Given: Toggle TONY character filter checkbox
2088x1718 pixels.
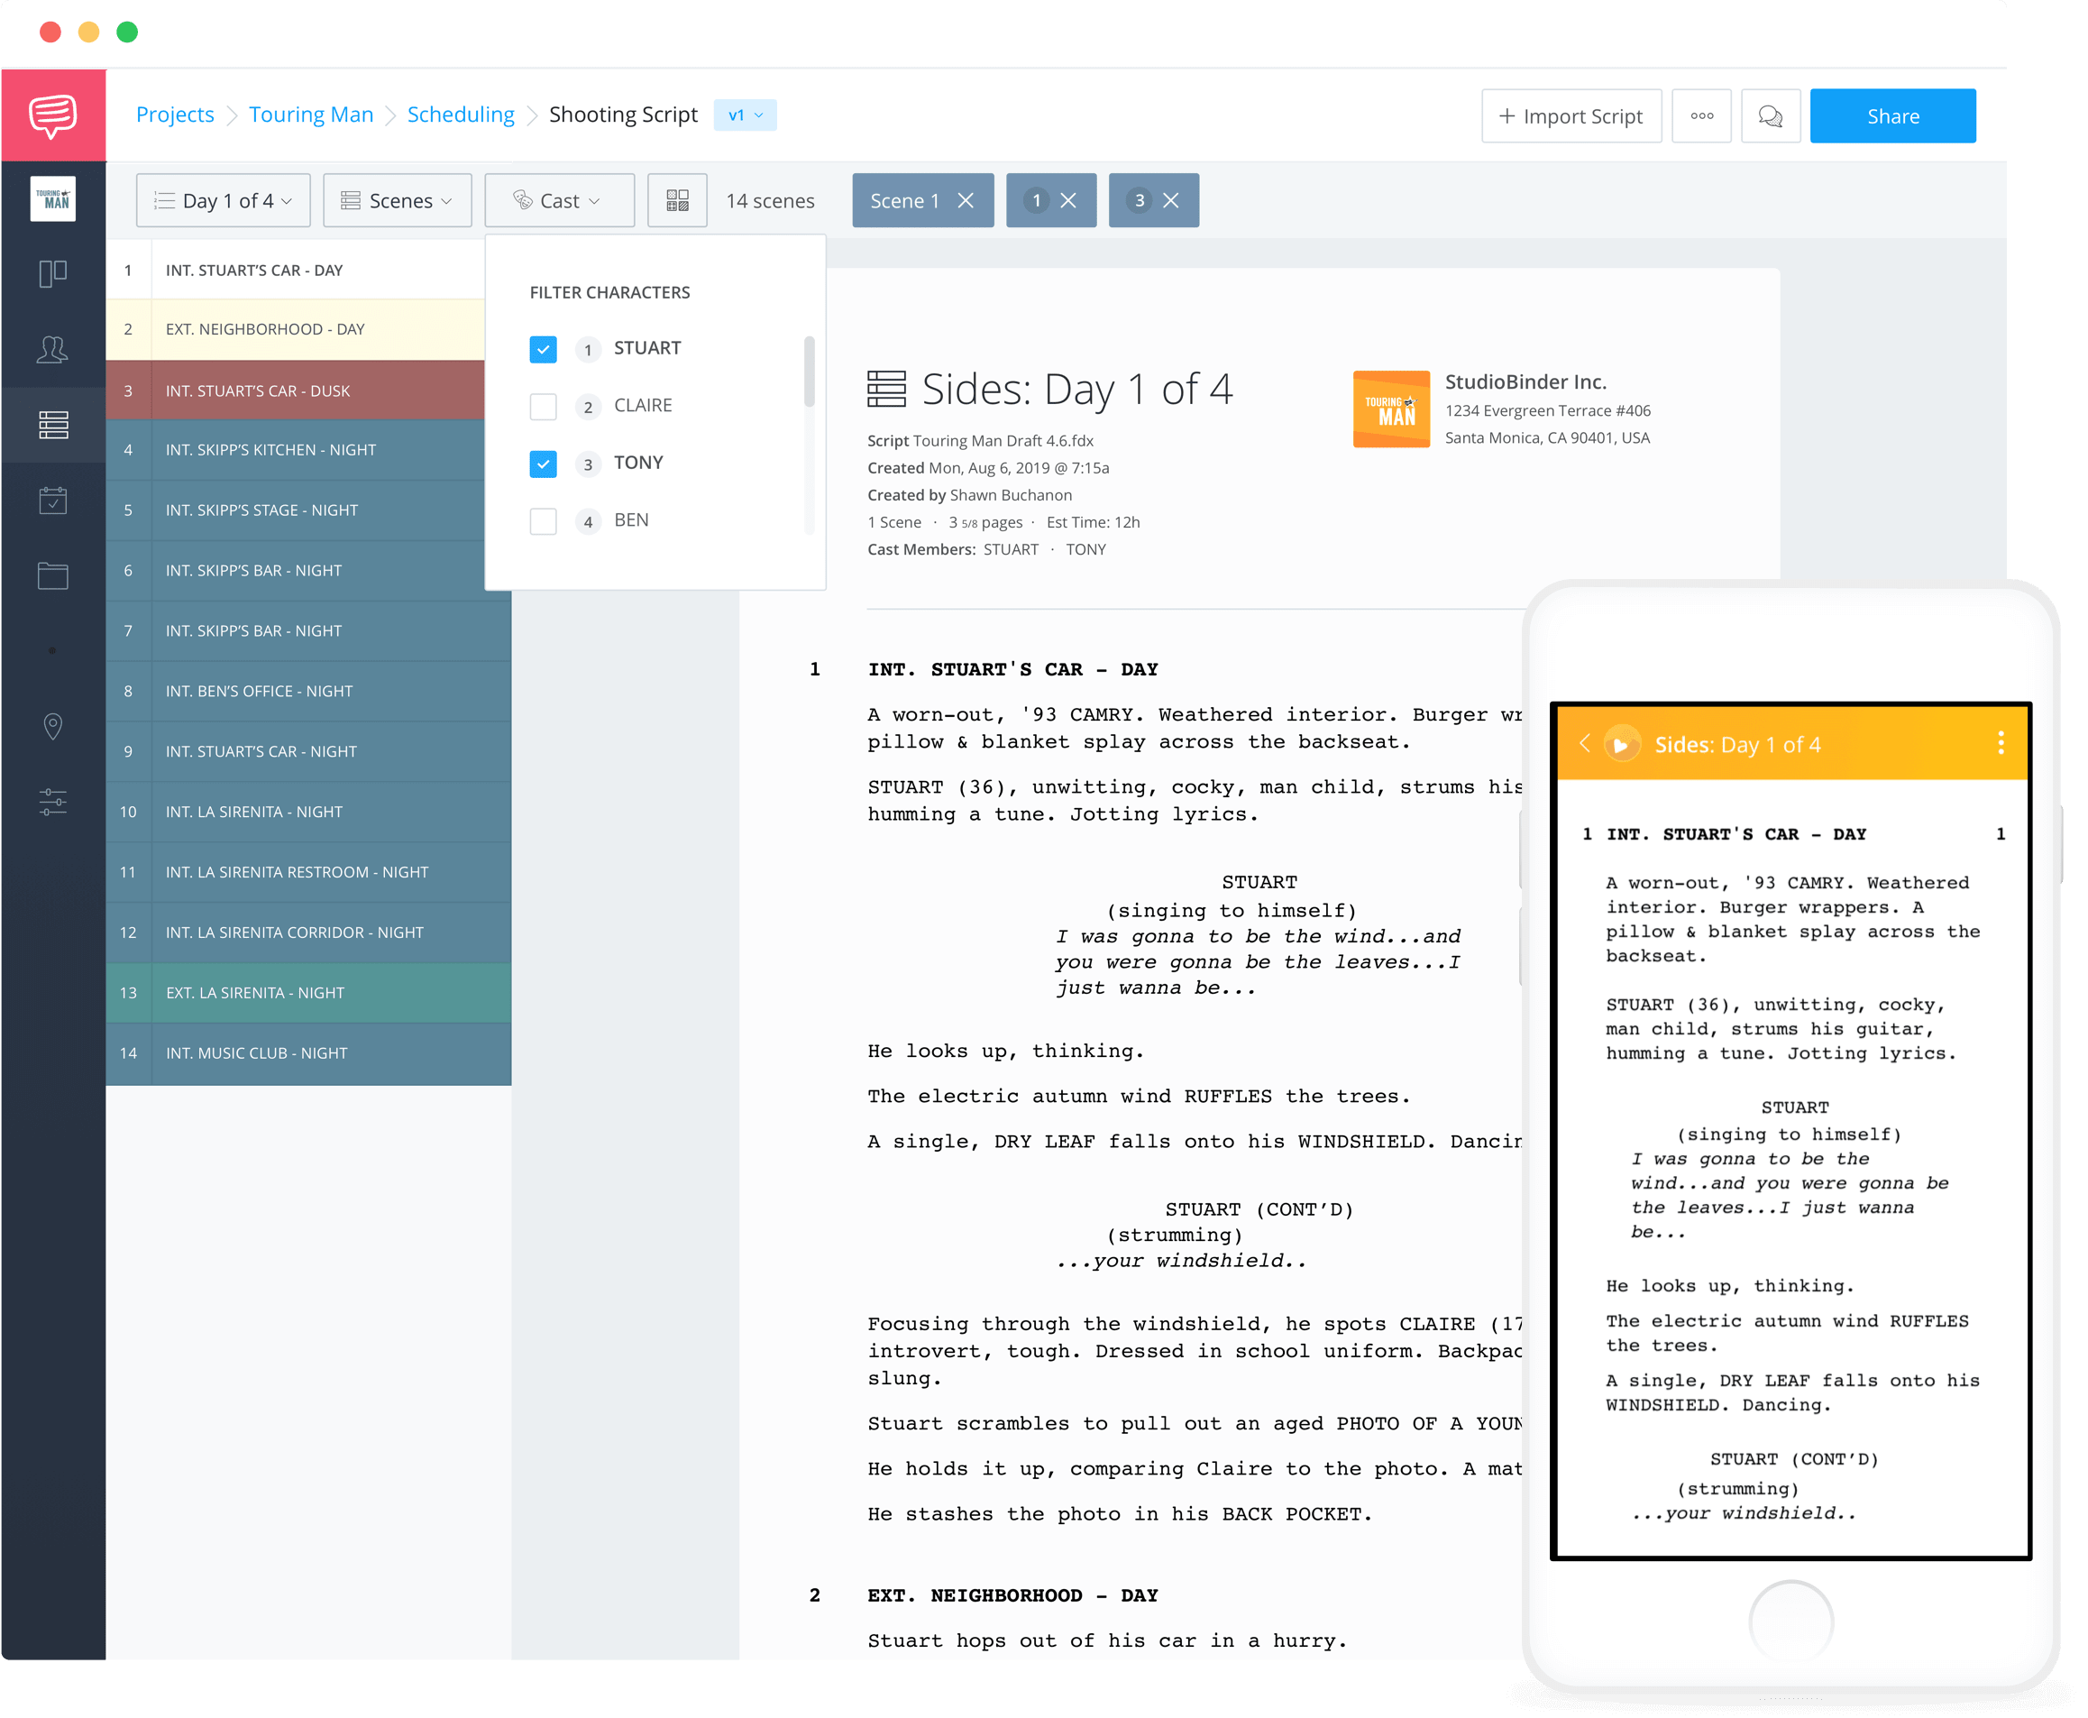Looking at the screenshot, I should (543, 462).
